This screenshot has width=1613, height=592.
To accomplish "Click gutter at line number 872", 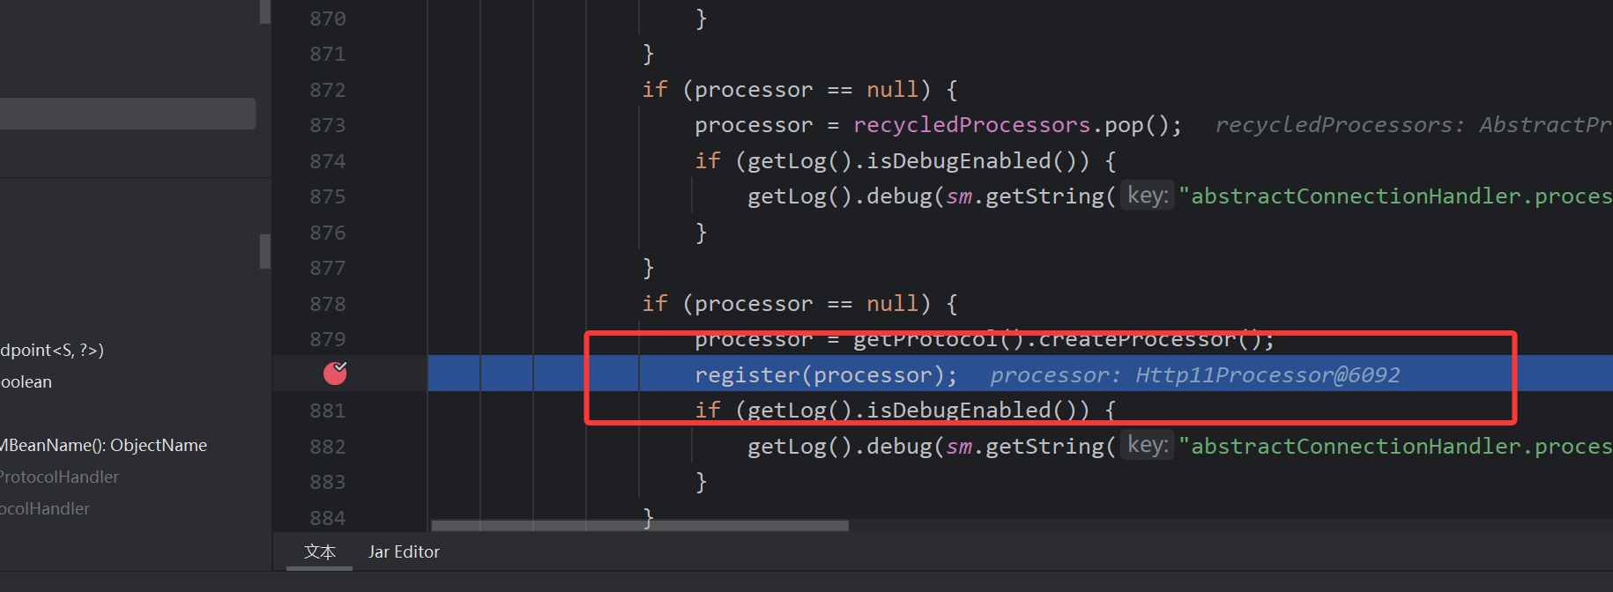I will pos(327,90).
